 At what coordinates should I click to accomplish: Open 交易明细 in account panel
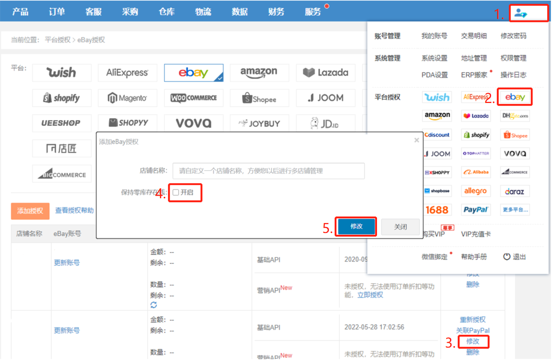(474, 36)
